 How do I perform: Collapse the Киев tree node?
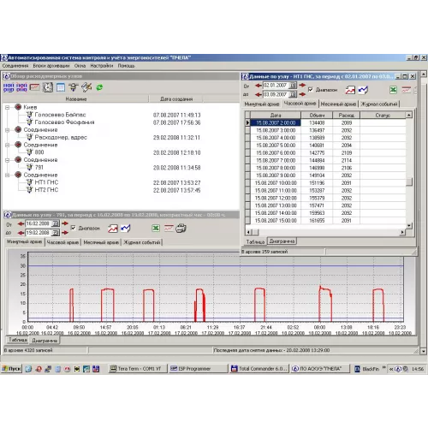click(x=8, y=107)
